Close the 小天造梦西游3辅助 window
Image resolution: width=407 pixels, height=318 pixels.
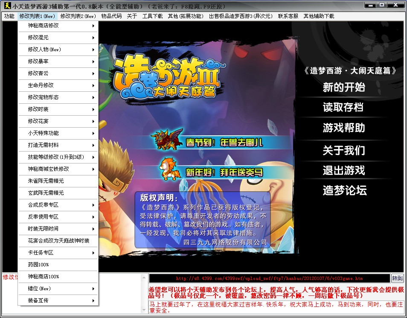(x=396, y=5)
